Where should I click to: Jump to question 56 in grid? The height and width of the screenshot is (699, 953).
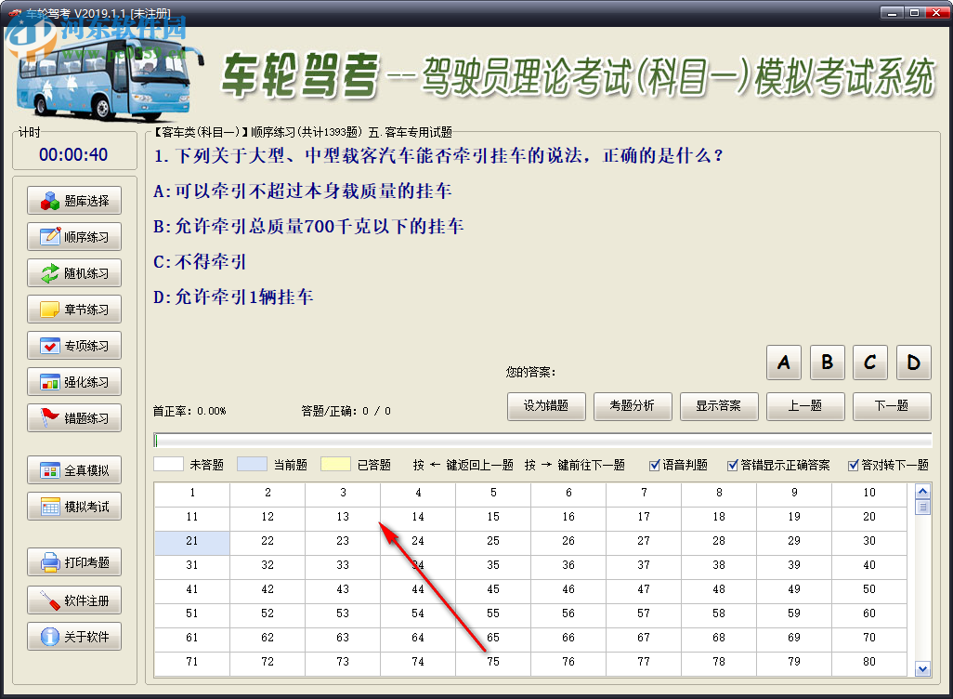(x=568, y=615)
